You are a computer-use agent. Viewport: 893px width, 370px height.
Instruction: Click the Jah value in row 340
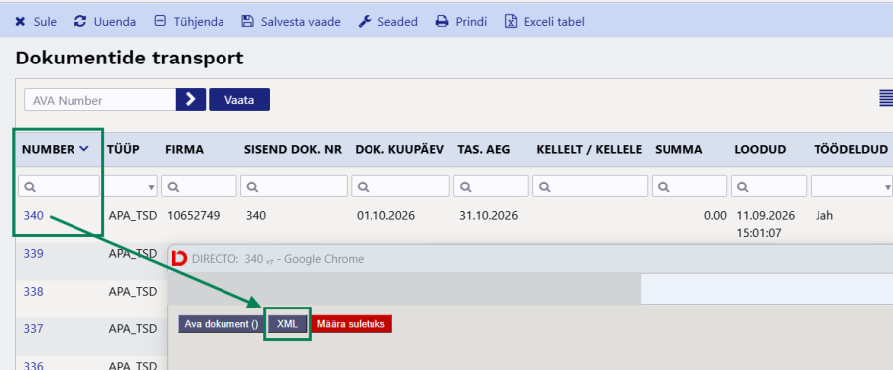point(824,216)
